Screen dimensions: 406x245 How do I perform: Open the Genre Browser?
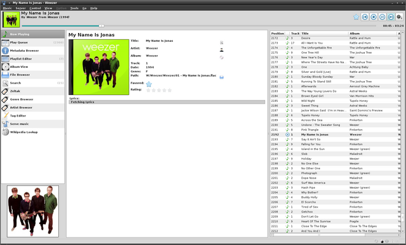(x=32, y=99)
